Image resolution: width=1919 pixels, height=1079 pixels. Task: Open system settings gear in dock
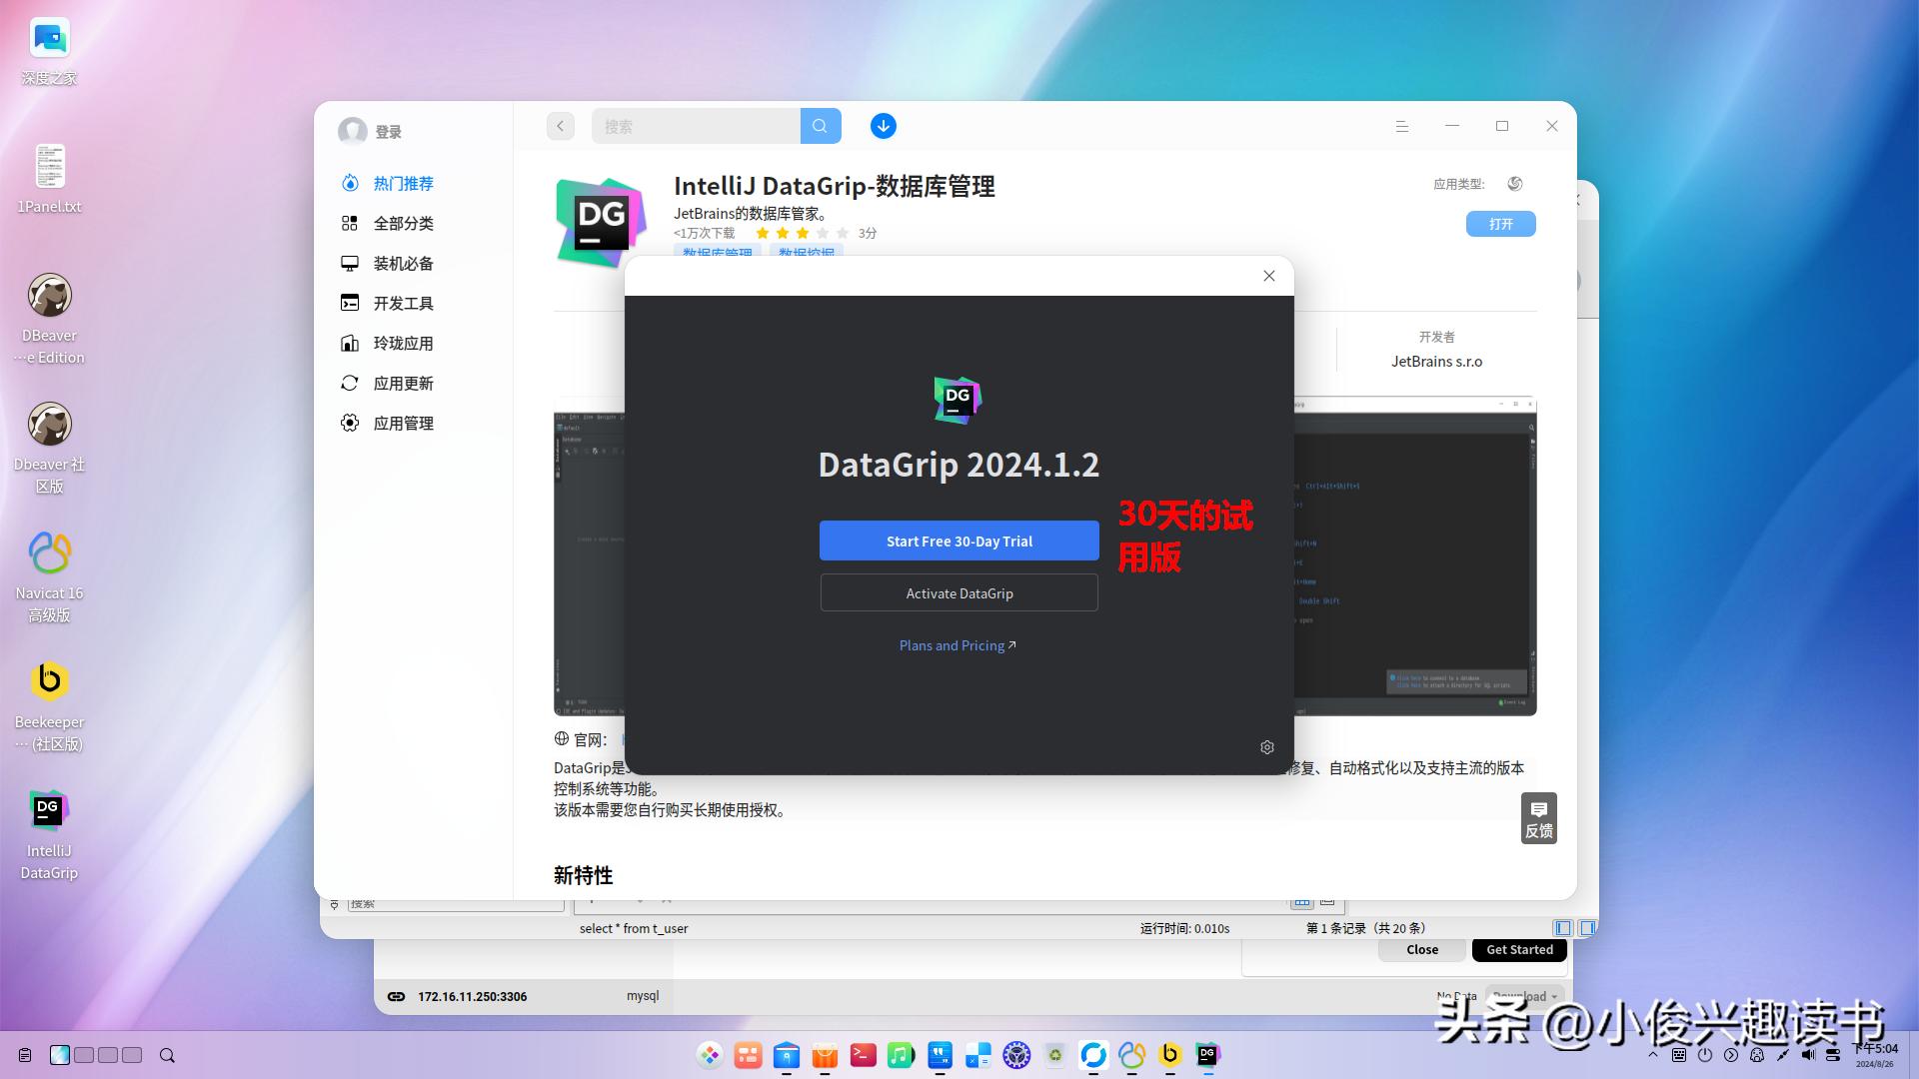tap(1016, 1055)
